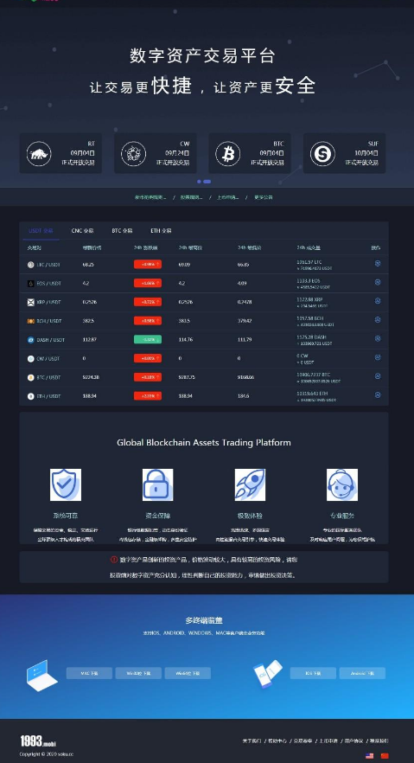The height and width of the screenshot is (763, 414).
Task: Switch to the BTC trading tab
Action: [122, 231]
